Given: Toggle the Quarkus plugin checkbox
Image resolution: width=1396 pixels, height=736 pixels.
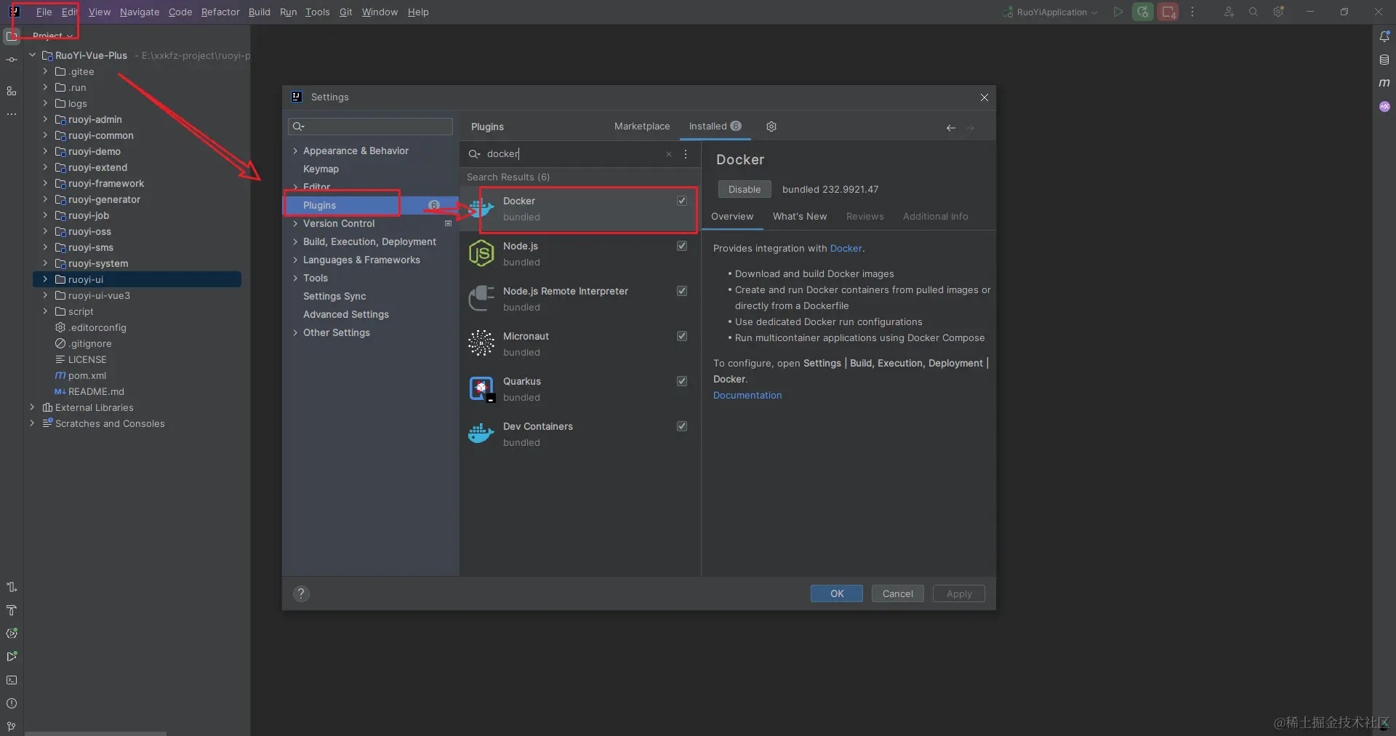Looking at the screenshot, I should pos(682,381).
